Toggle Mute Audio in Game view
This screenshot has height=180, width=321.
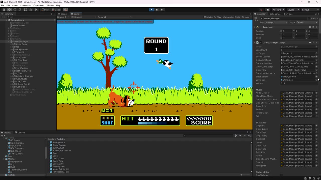pos(228,17)
